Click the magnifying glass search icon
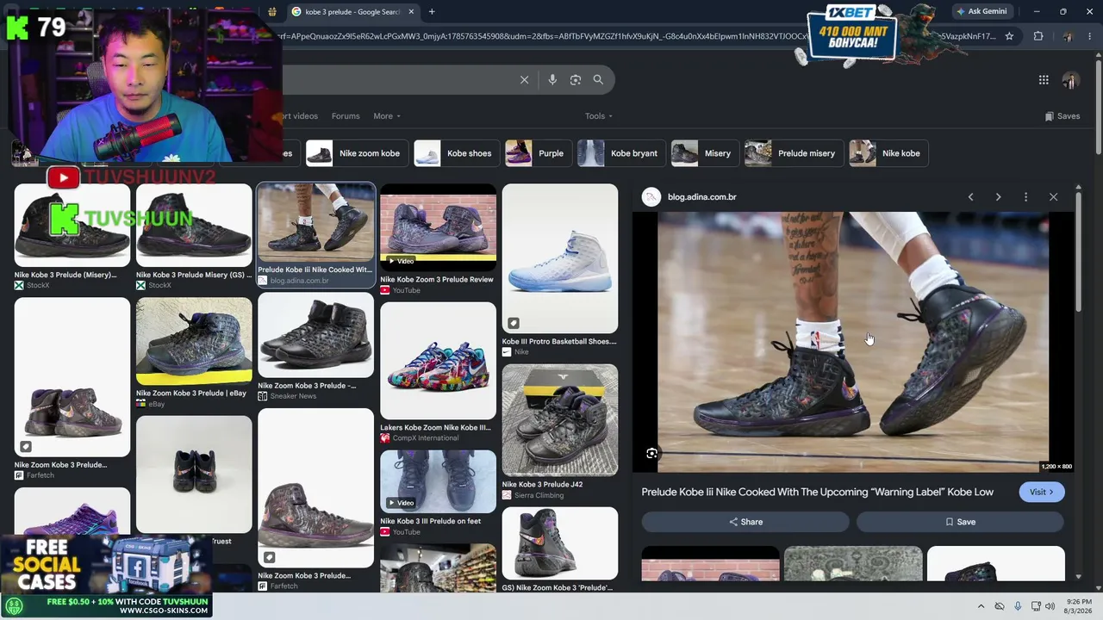 598,80
